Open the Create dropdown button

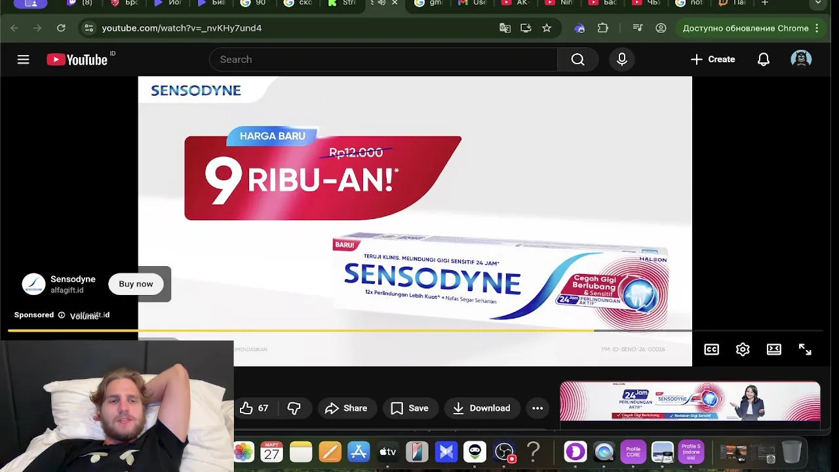pos(712,60)
